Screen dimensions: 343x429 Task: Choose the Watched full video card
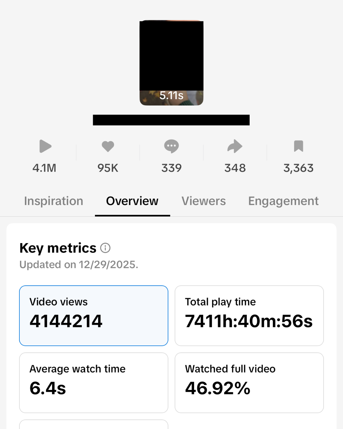(x=249, y=383)
